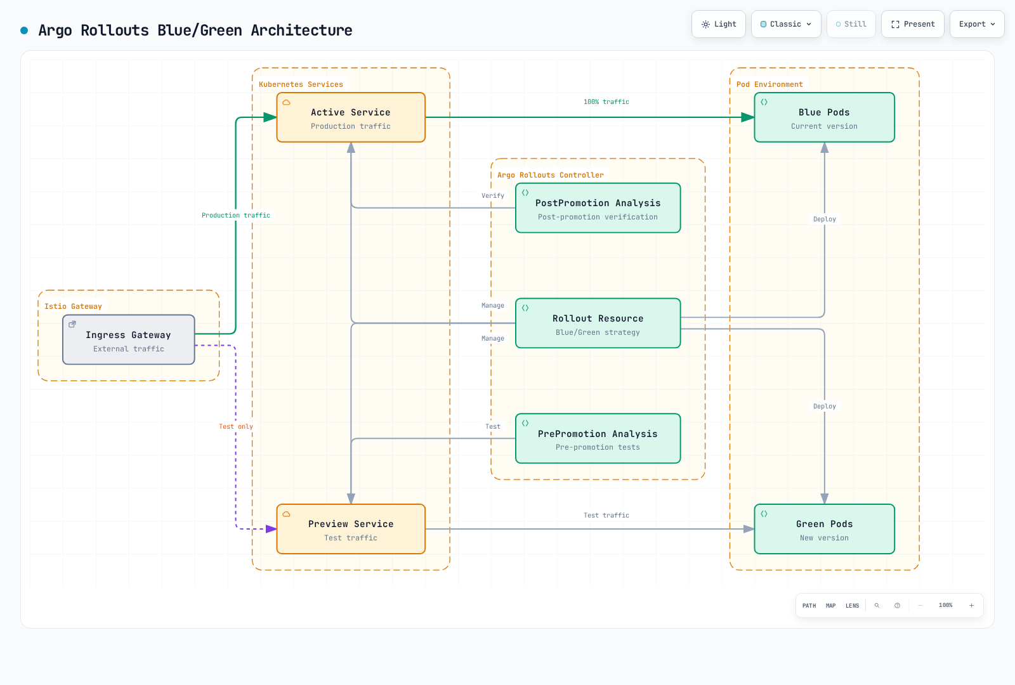Click the 'Production traffic' edge label
Screen dimensions: 1015x685
tap(236, 216)
